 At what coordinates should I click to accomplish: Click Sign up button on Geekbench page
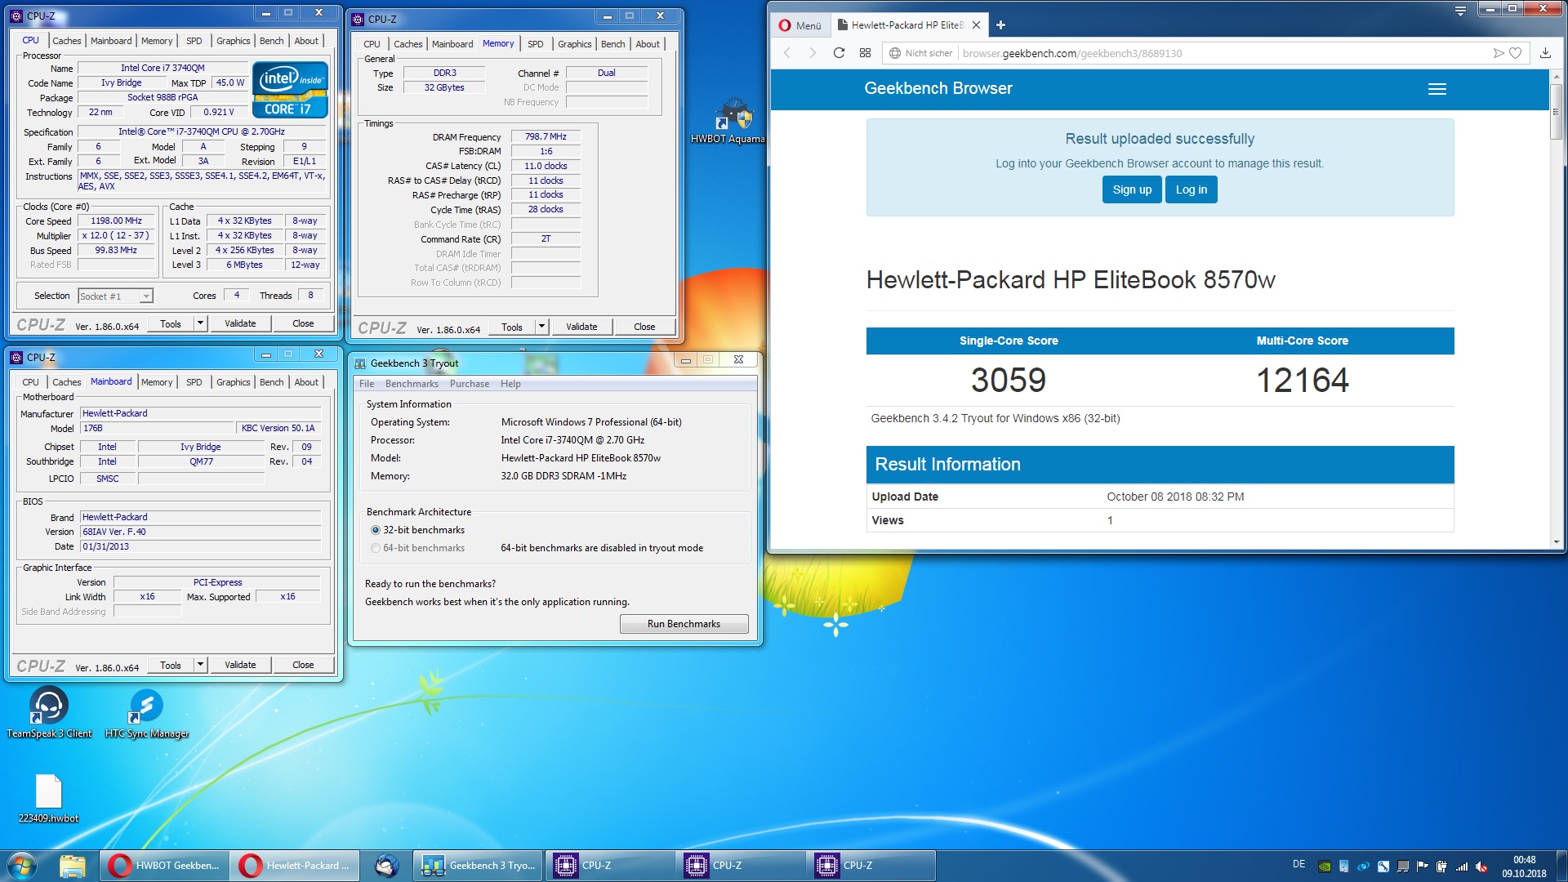(1132, 189)
